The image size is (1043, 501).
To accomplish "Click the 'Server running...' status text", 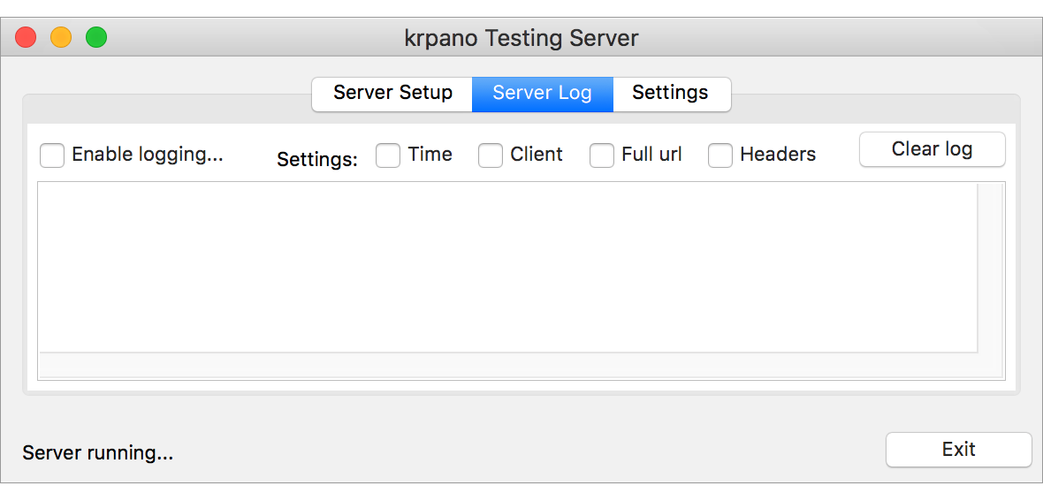I will (97, 453).
